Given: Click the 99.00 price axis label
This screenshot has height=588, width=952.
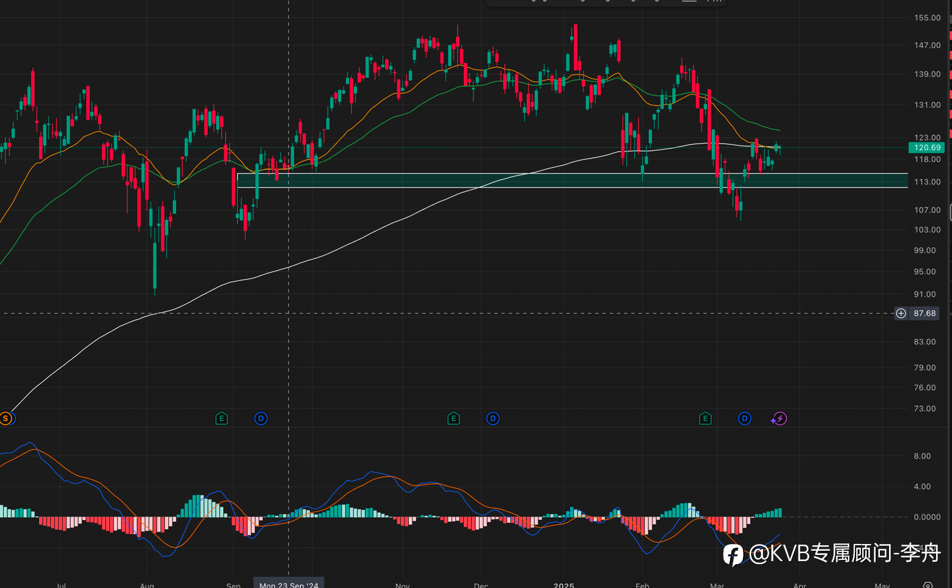Looking at the screenshot, I should tap(925, 250).
